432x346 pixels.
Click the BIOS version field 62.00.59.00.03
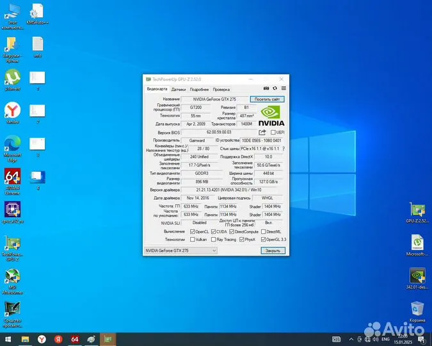(219, 133)
